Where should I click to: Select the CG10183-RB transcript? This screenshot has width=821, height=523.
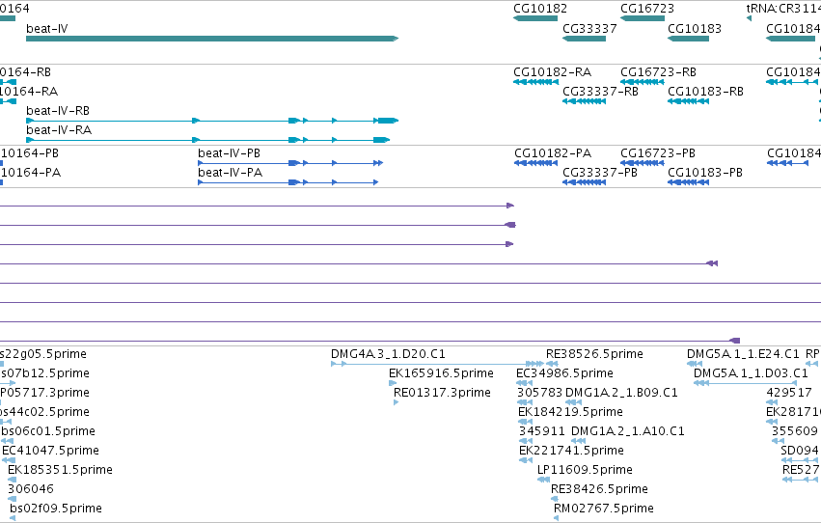(689, 101)
